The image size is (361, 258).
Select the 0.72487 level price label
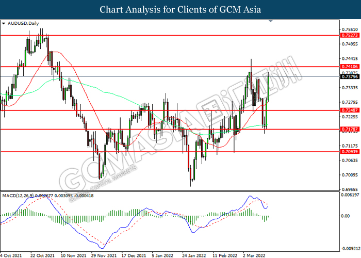click(x=350, y=110)
